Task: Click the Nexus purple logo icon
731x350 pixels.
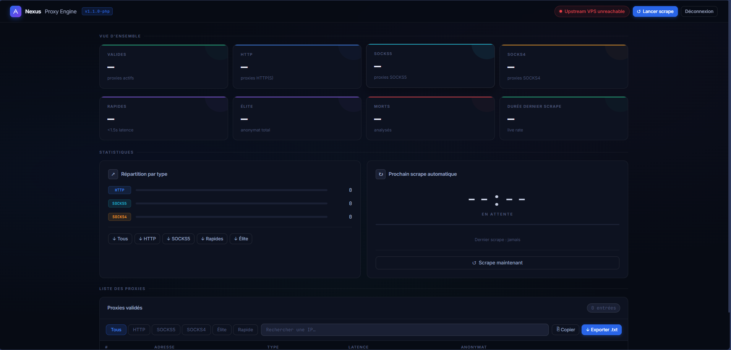Action: [x=16, y=11]
